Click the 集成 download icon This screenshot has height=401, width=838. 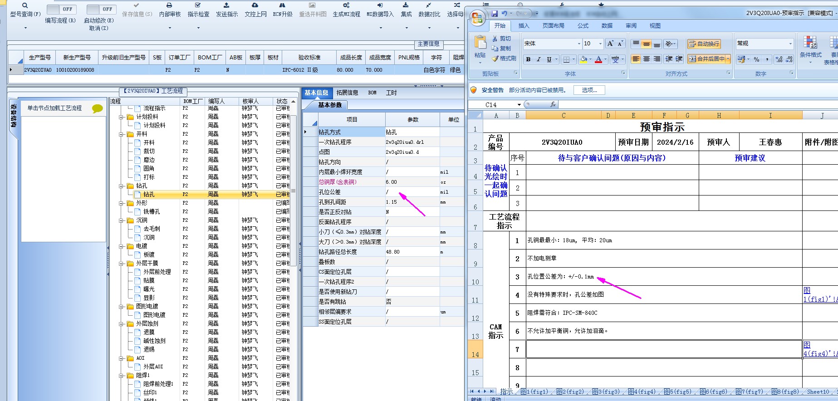[406, 5]
